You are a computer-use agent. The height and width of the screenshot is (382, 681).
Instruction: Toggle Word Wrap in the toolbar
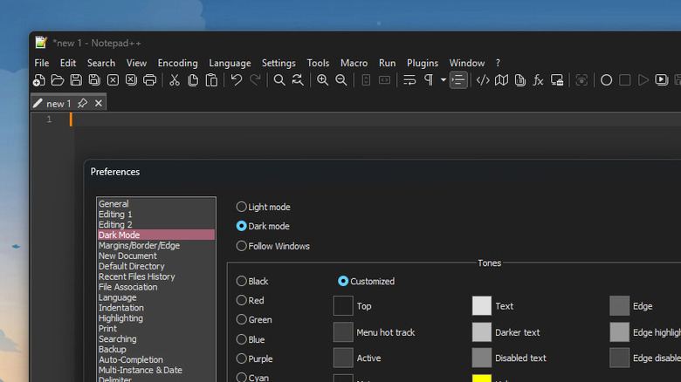[x=409, y=80]
